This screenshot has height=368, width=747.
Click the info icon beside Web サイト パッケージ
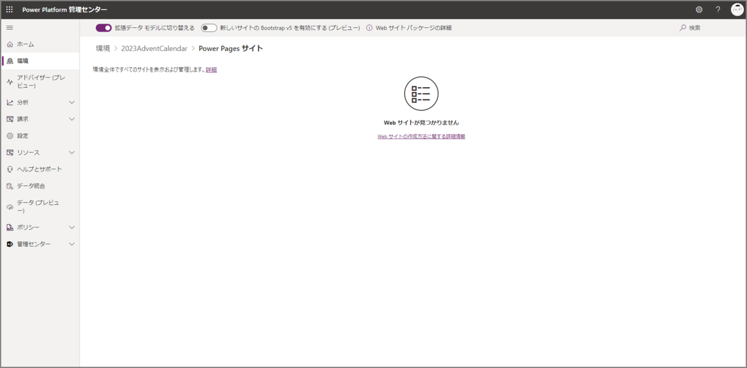pyautogui.click(x=369, y=28)
